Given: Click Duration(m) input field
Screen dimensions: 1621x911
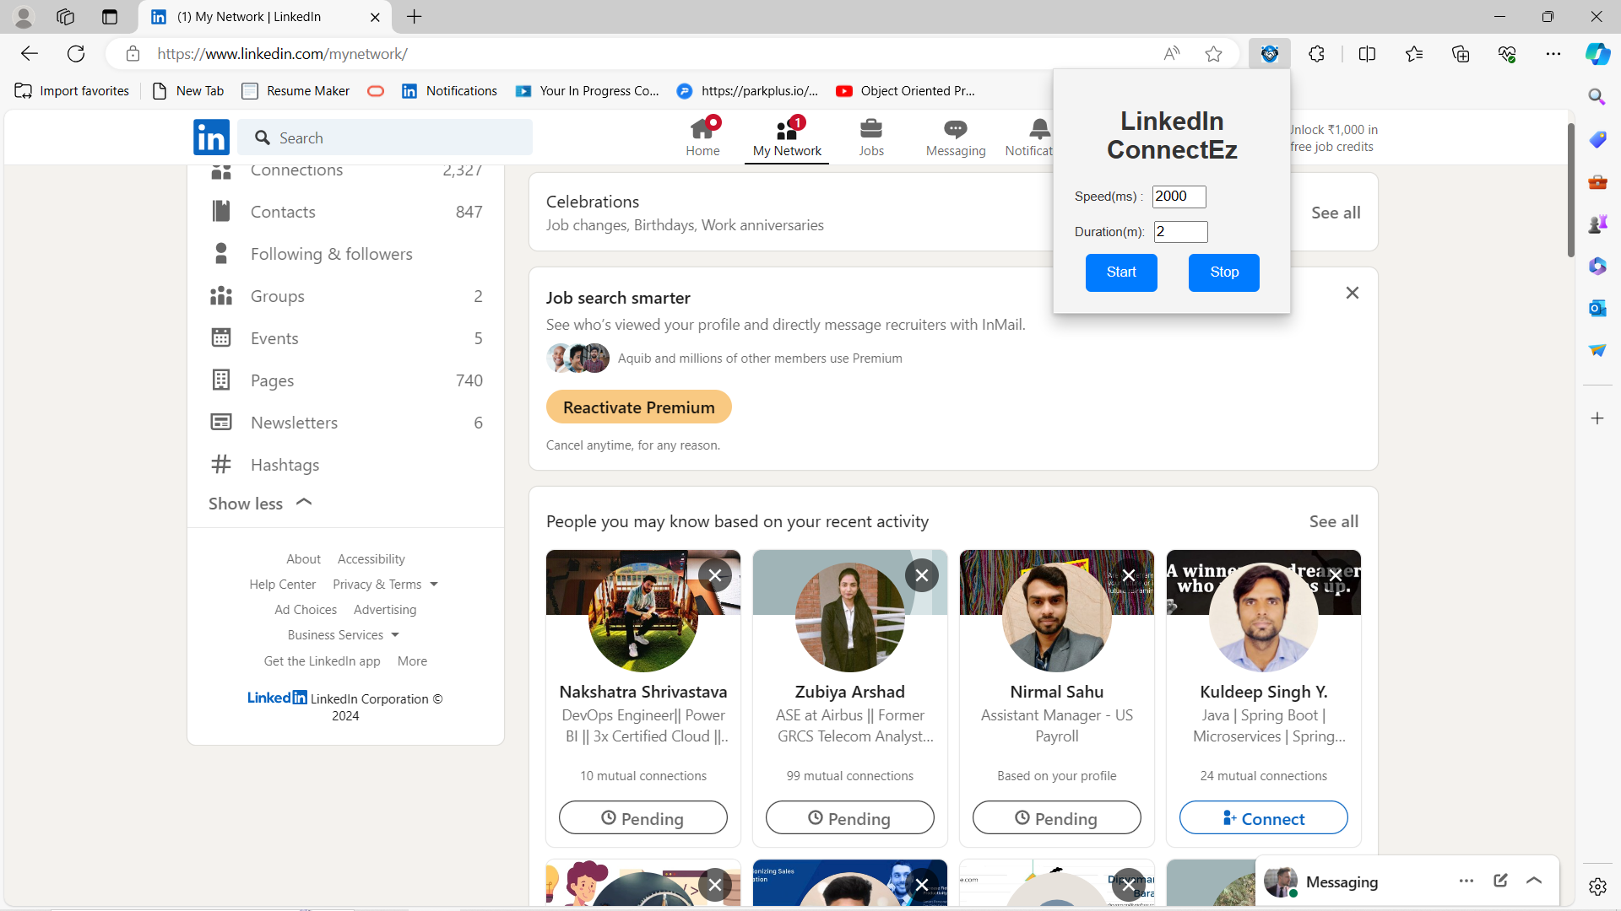Looking at the screenshot, I should coord(1181,232).
